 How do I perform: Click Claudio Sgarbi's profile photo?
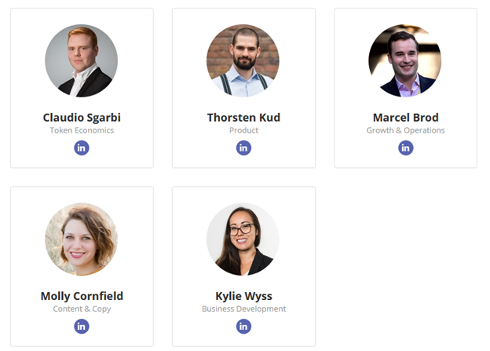[x=81, y=60]
